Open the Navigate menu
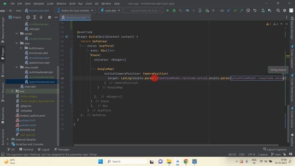Viewport: 295px width, 166px height. coord(39,4)
